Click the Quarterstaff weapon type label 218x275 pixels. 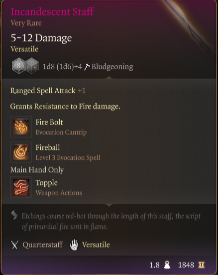[x=43, y=245]
